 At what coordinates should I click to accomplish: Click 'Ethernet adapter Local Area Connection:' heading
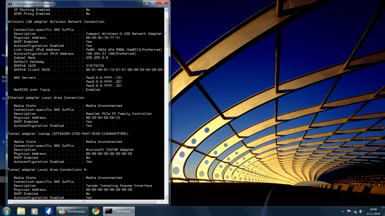click(47, 98)
